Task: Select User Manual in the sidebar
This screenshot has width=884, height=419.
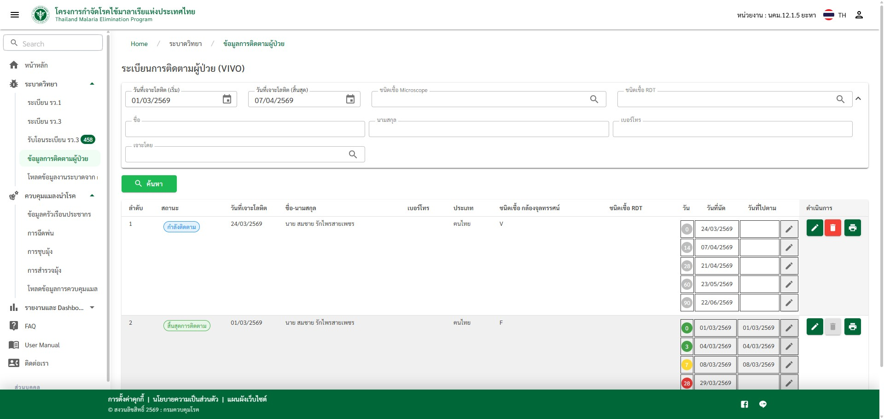Action: [x=42, y=345]
